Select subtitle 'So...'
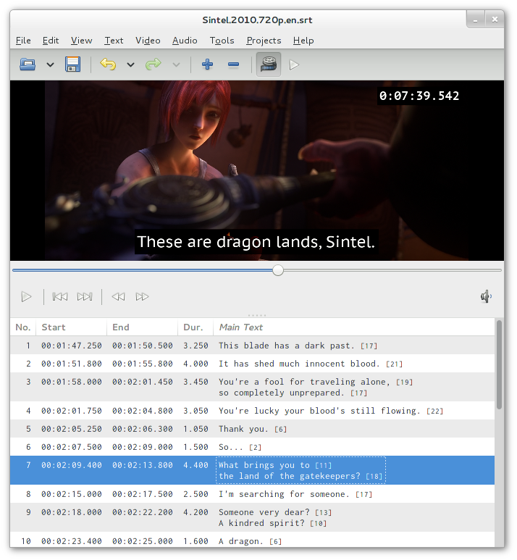517x560 pixels. (x=252, y=447)
